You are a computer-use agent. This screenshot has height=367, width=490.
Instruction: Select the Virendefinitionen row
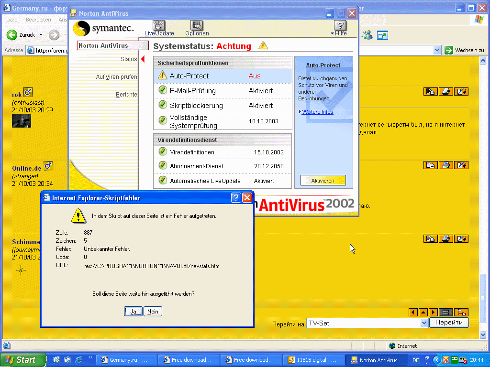pos(223,152)
